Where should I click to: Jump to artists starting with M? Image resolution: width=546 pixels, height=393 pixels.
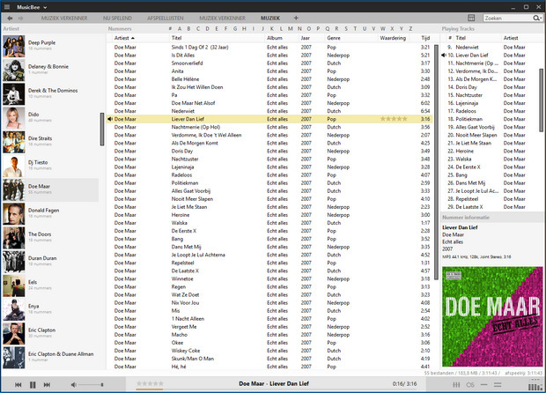point(290,28)
